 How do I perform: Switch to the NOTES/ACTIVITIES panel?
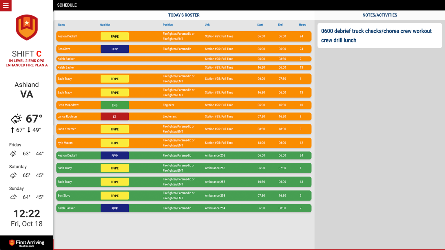point(380,15)
